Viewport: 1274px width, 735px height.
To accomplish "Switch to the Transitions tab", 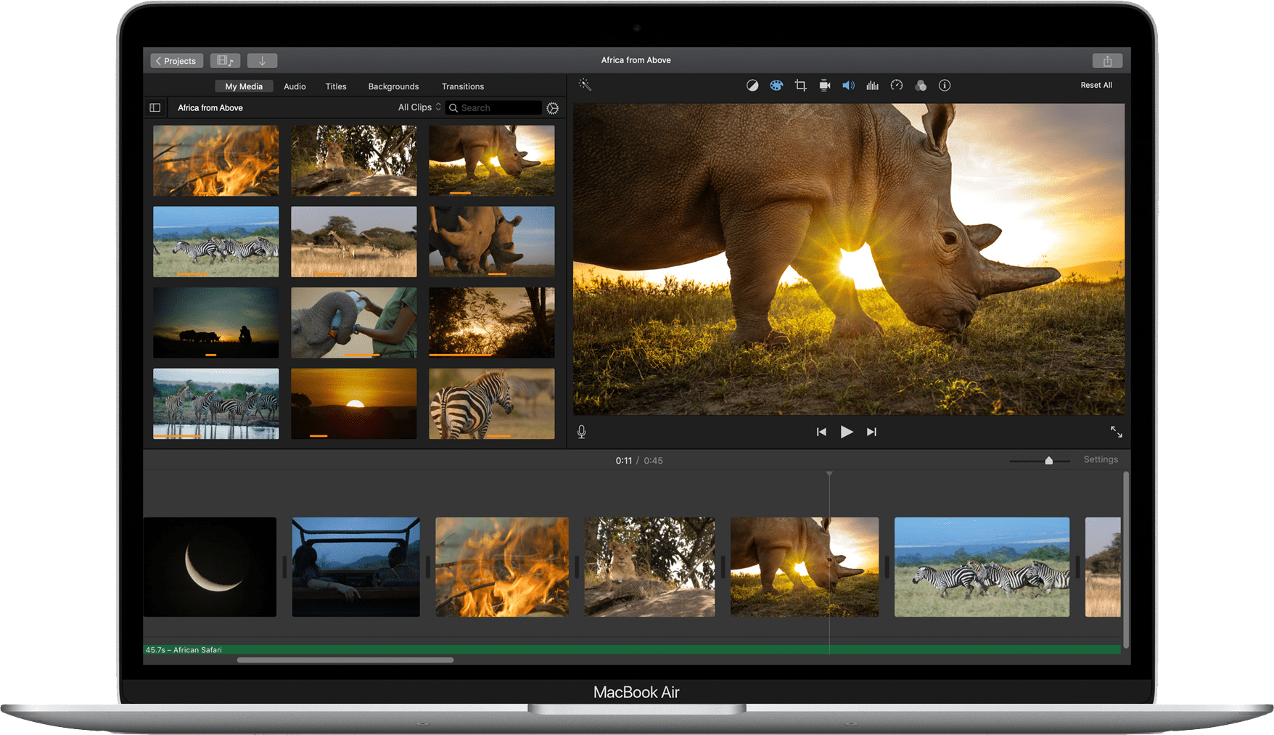I will [x=462, y=86].
